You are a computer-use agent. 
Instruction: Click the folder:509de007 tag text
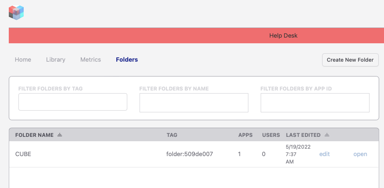point(190,154)
